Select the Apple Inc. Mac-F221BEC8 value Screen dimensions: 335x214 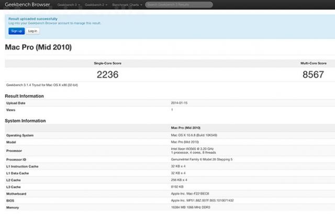tap(190, 194)
